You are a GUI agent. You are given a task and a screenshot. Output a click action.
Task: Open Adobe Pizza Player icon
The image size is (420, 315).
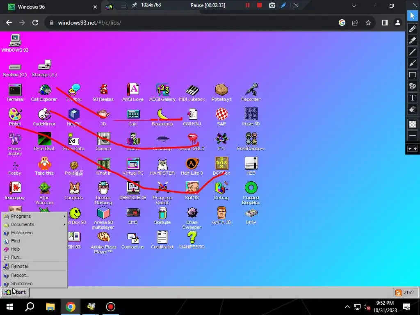[103, 243]
